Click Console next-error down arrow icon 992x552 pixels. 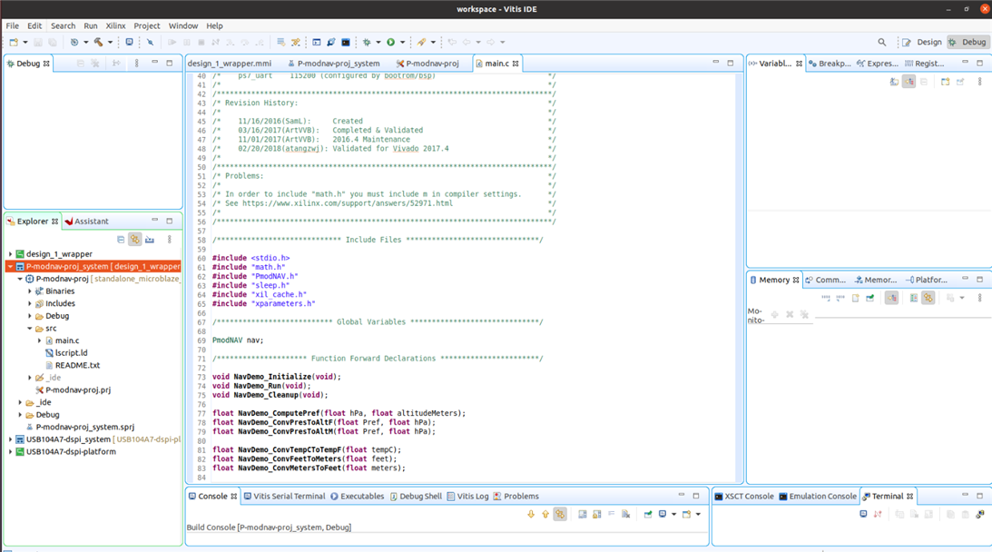tap(531, 515)
